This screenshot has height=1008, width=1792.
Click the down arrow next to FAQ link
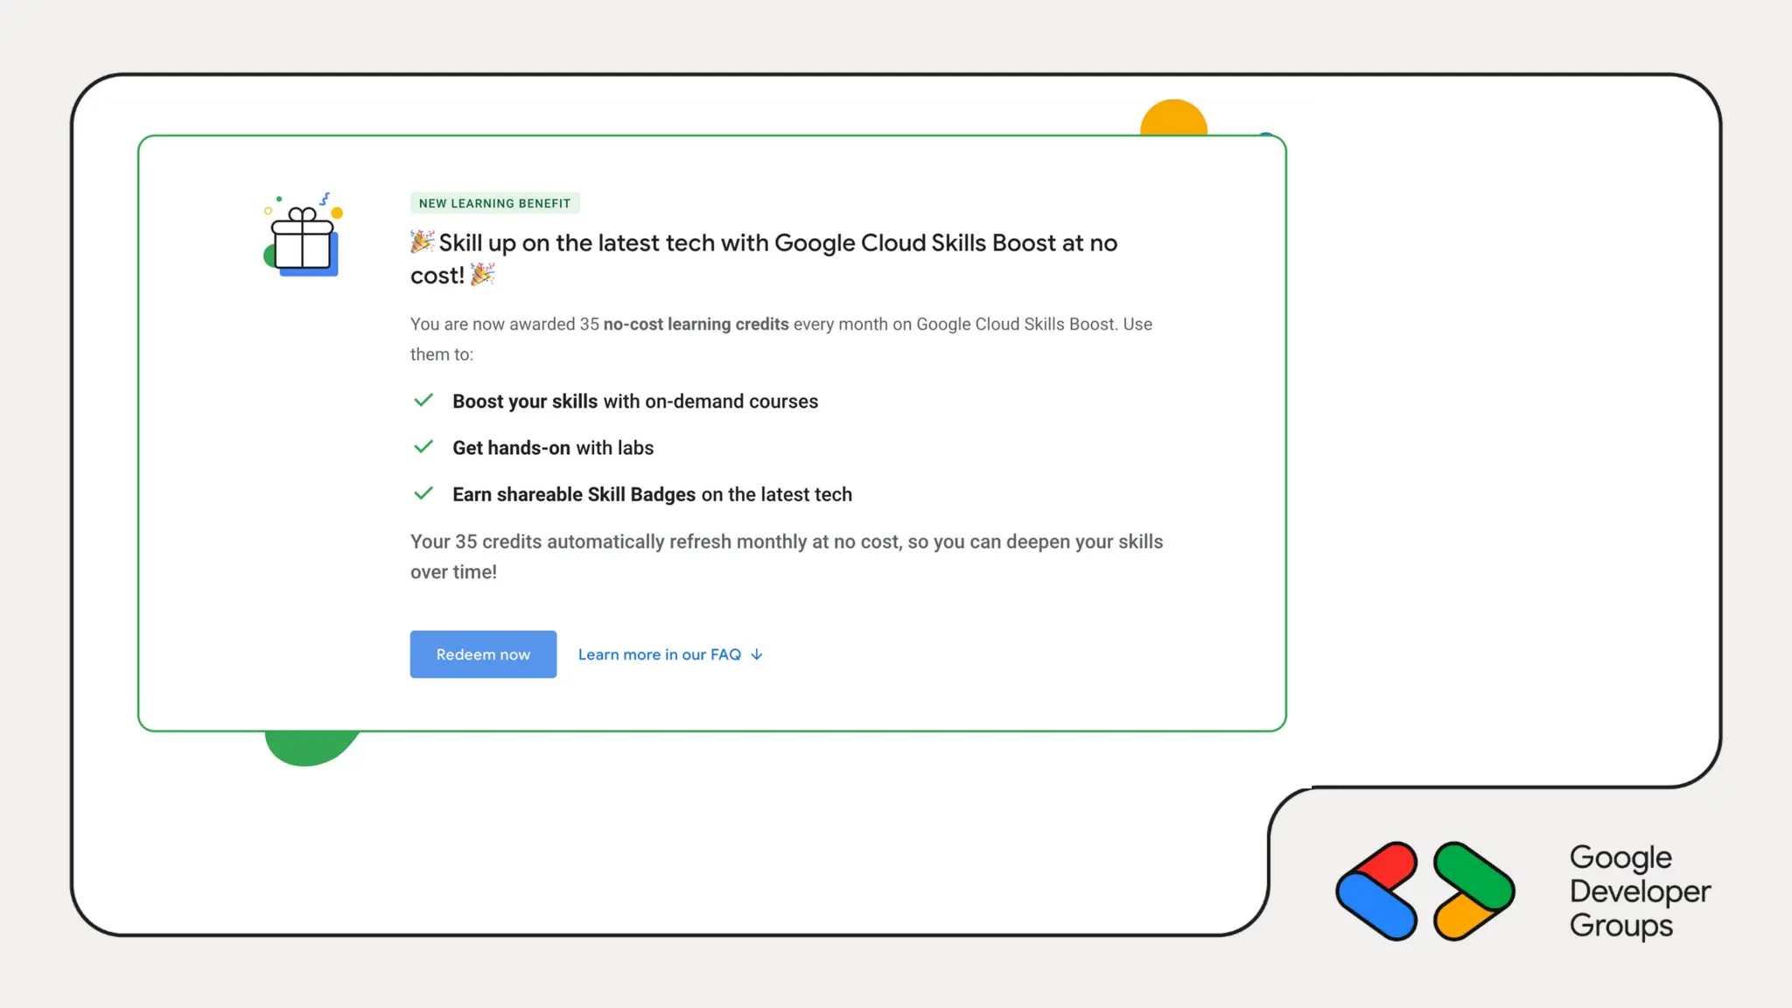point(757,654)
